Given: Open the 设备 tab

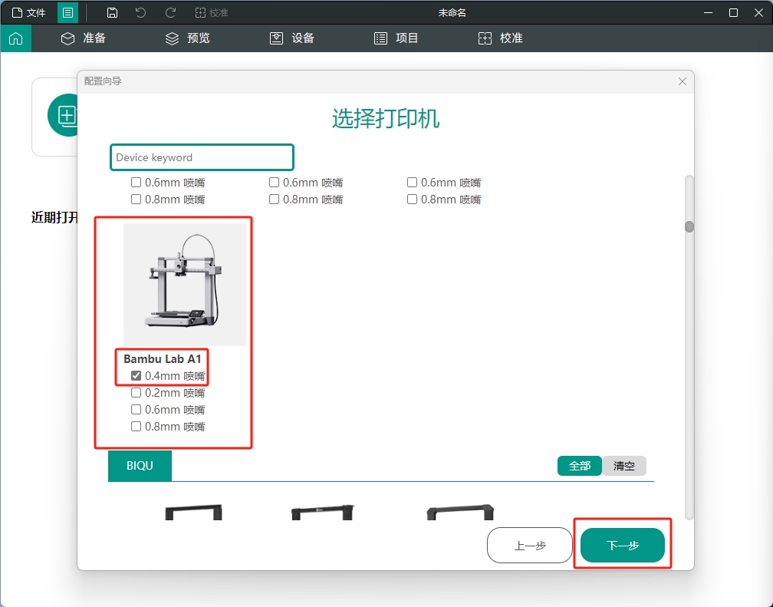Looking at the screenshot, I should coord(292,38).
